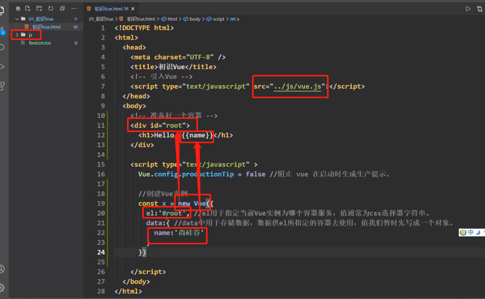This screenshot has width=485, height=299.
Task: Click the closing </body> tag
Action: pos(136,282)
